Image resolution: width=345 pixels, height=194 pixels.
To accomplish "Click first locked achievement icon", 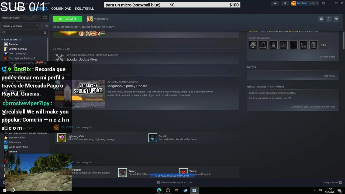I will click(253, 45).
